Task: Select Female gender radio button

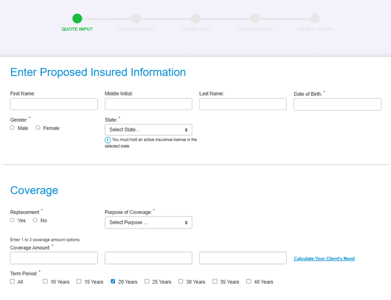Action: tap(38, 128)
